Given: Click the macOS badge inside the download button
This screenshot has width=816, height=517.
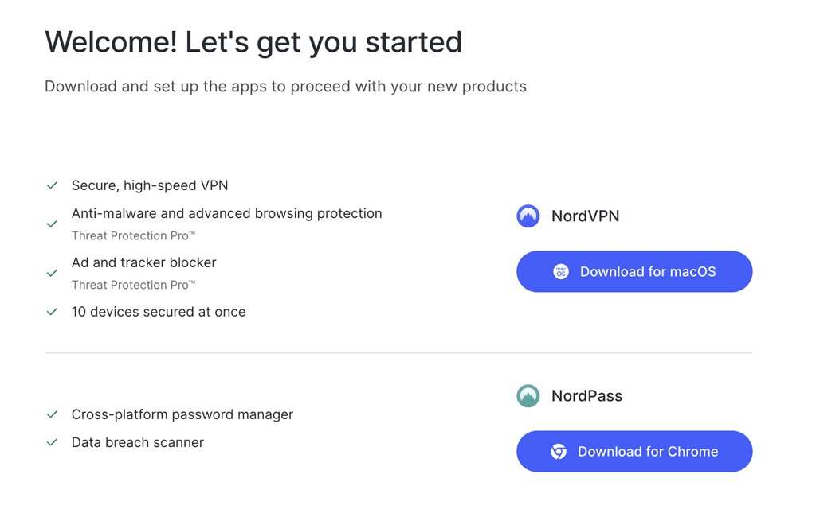Looking at the screenshot, I should point(559,271).
